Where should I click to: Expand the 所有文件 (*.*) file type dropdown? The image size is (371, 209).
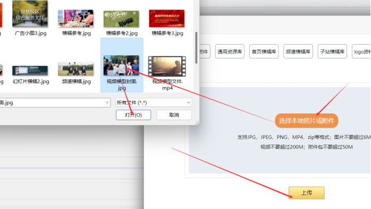tap(154, 103)
